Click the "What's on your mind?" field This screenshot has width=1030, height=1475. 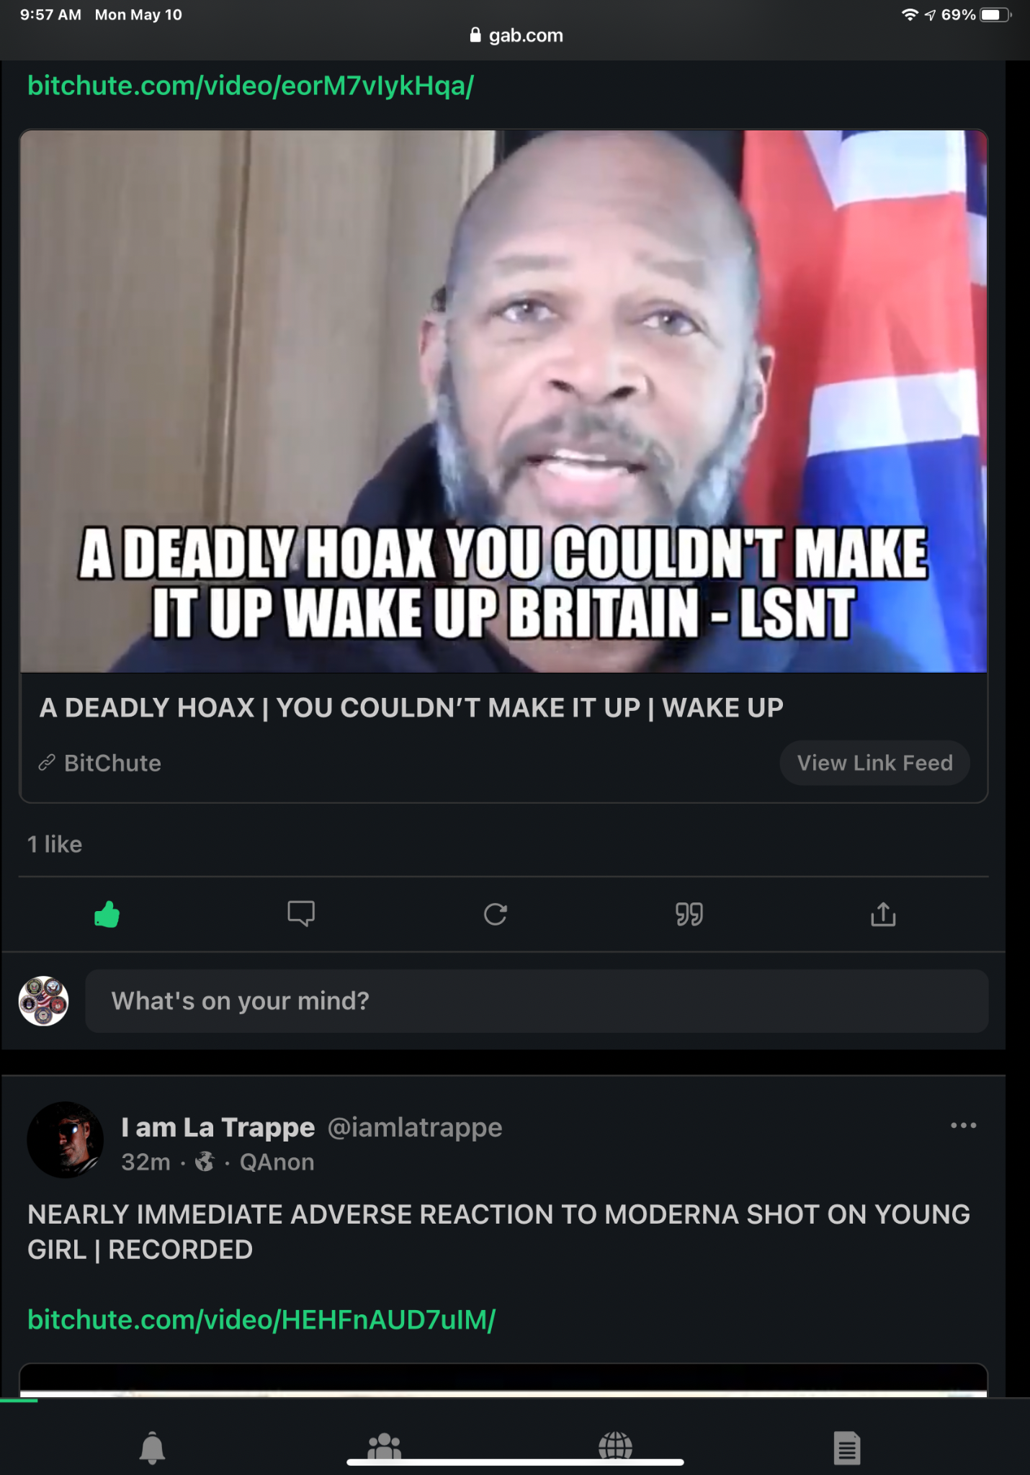point(537,1001)
